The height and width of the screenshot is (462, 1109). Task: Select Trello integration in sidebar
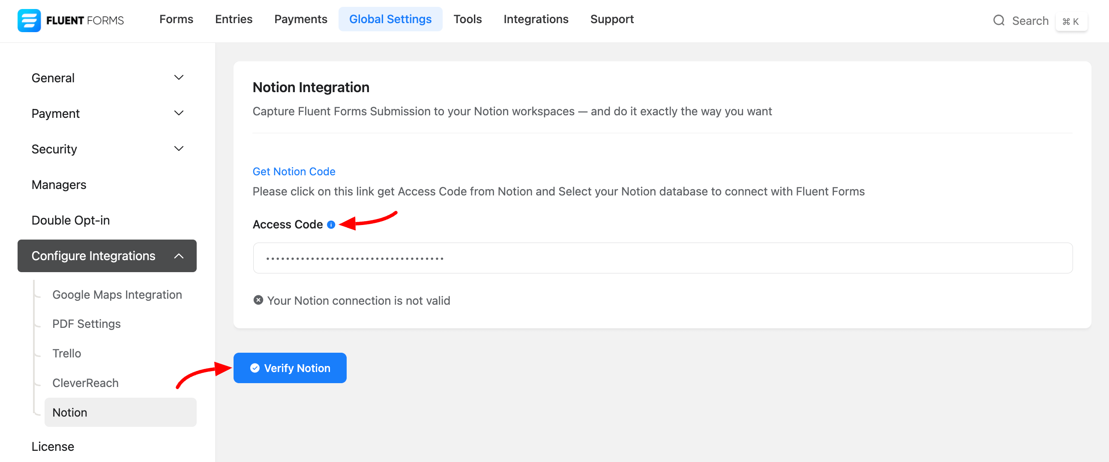coord(67,353)
